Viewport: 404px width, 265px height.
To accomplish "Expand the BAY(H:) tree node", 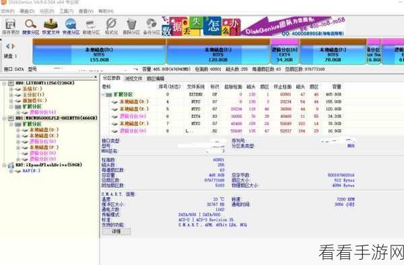I will point(11,171).
